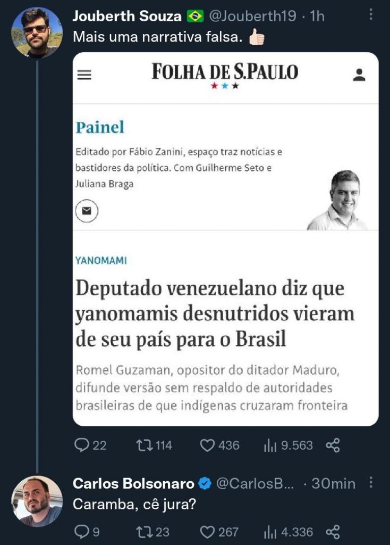
Task: Retweet Jouberth Souza's tweet
Action: click(x=144, y=445)
